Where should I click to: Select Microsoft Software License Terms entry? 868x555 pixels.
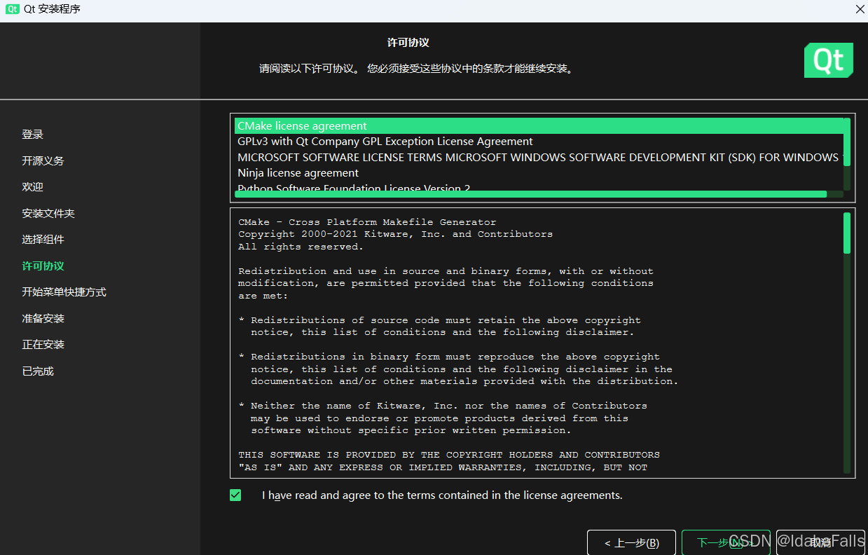pos(539,157)
